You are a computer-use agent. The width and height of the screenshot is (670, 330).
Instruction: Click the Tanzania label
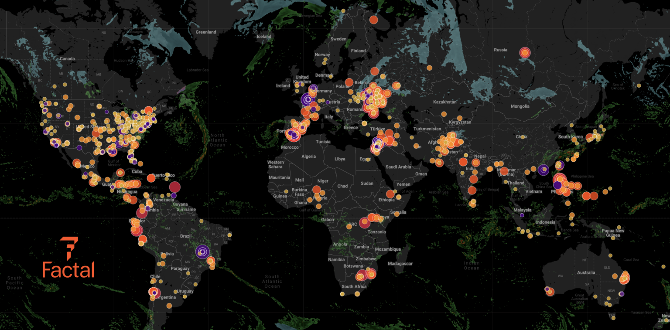pyautogui.click(x=376, y=232)
